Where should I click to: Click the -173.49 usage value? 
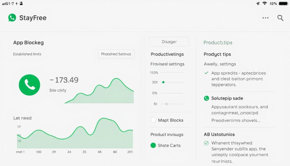64,80
